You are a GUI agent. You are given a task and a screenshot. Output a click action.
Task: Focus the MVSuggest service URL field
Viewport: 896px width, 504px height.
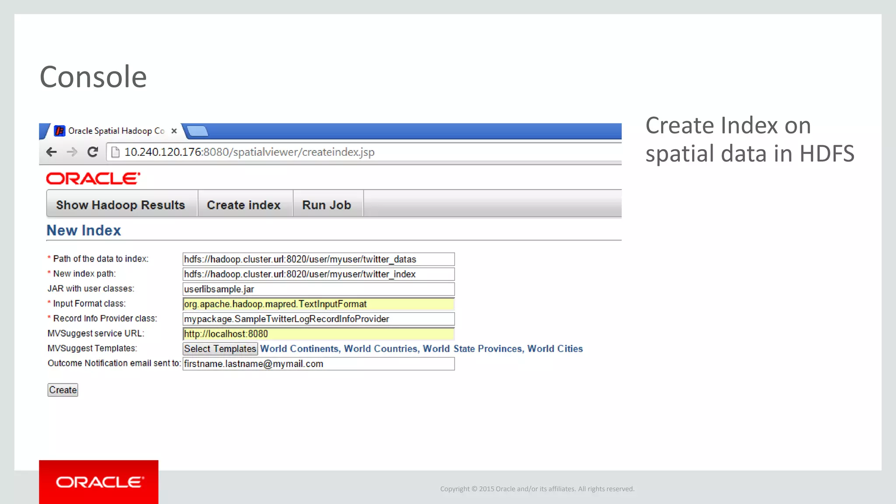tap(318, 334)
